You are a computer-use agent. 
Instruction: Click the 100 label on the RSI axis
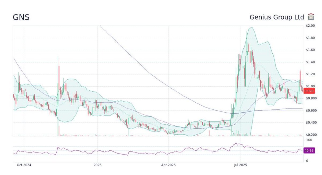[309, 140]
